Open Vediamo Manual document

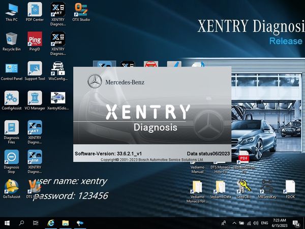click(197, 167)
